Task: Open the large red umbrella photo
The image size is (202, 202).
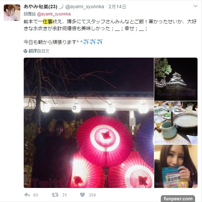Action: 89,123
